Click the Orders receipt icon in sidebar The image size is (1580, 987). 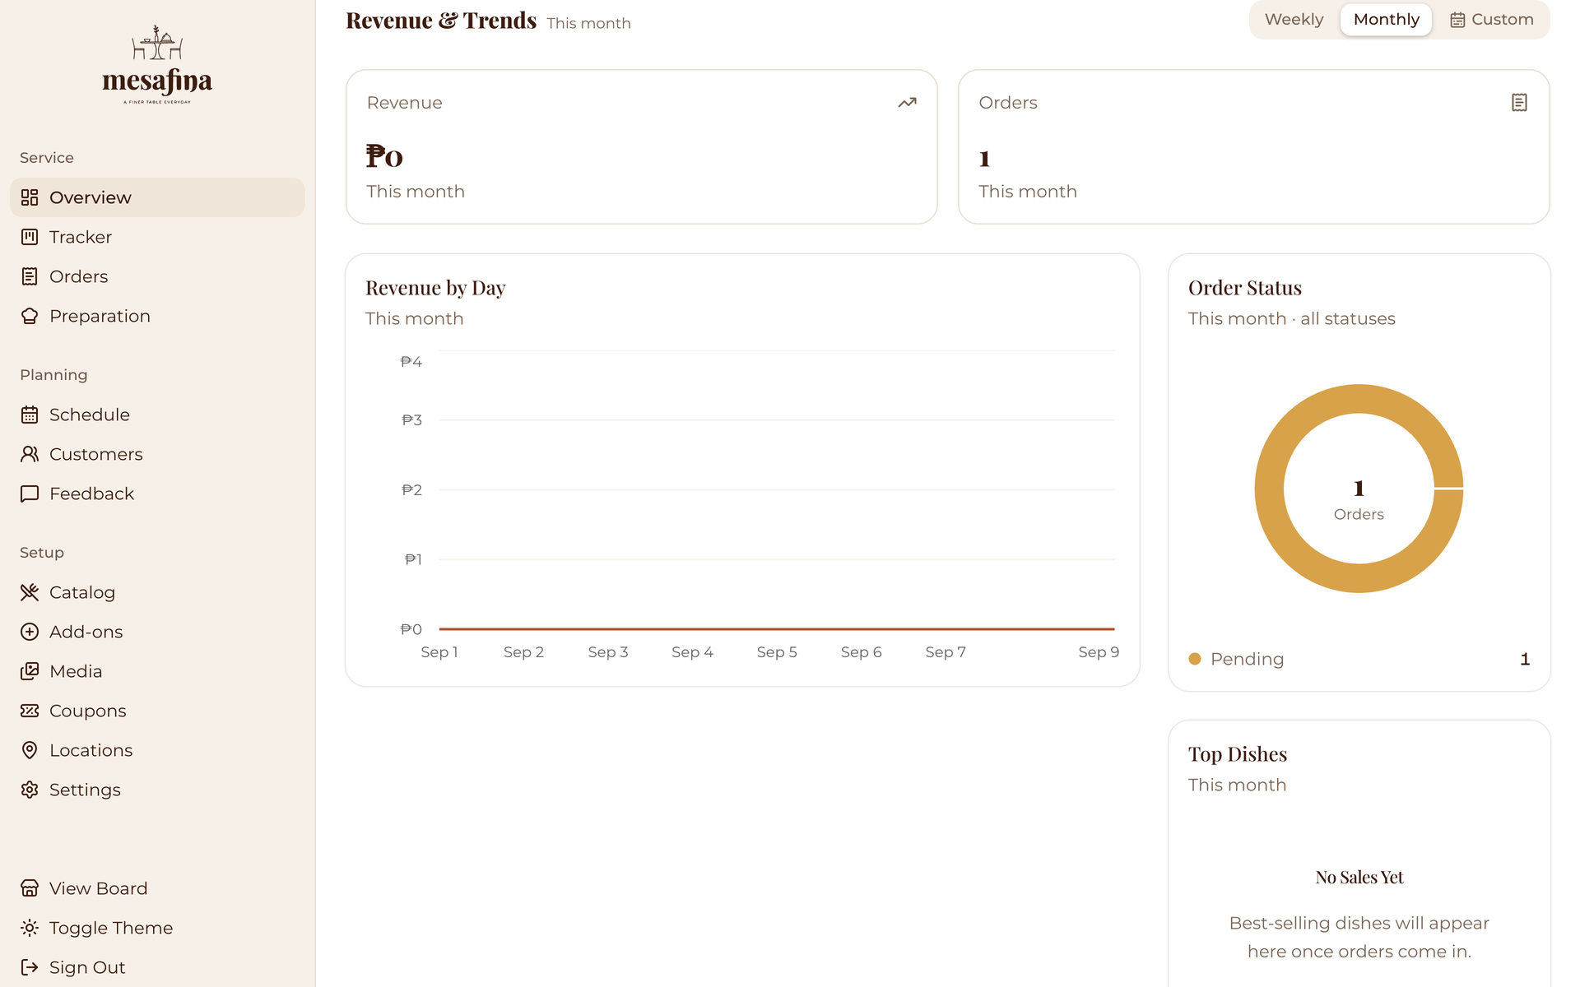[x=30, y=276]
